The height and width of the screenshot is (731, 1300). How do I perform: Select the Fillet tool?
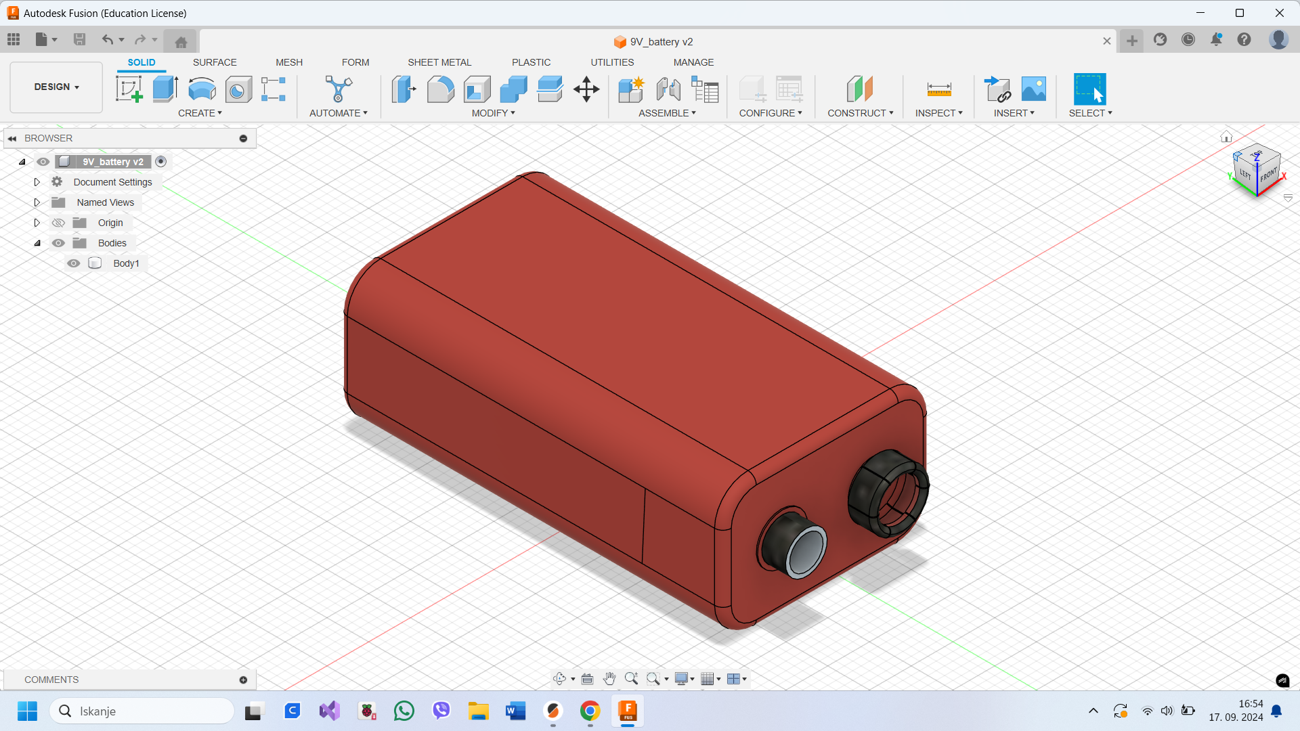coord(440,89)
